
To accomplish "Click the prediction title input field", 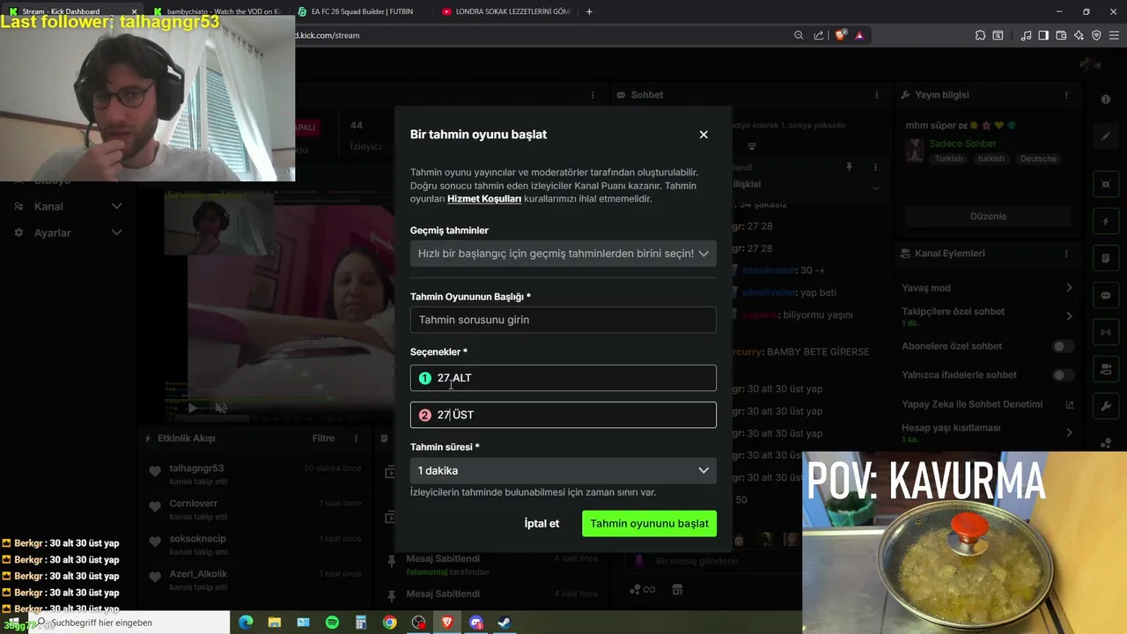I will [x=563, y=320].
